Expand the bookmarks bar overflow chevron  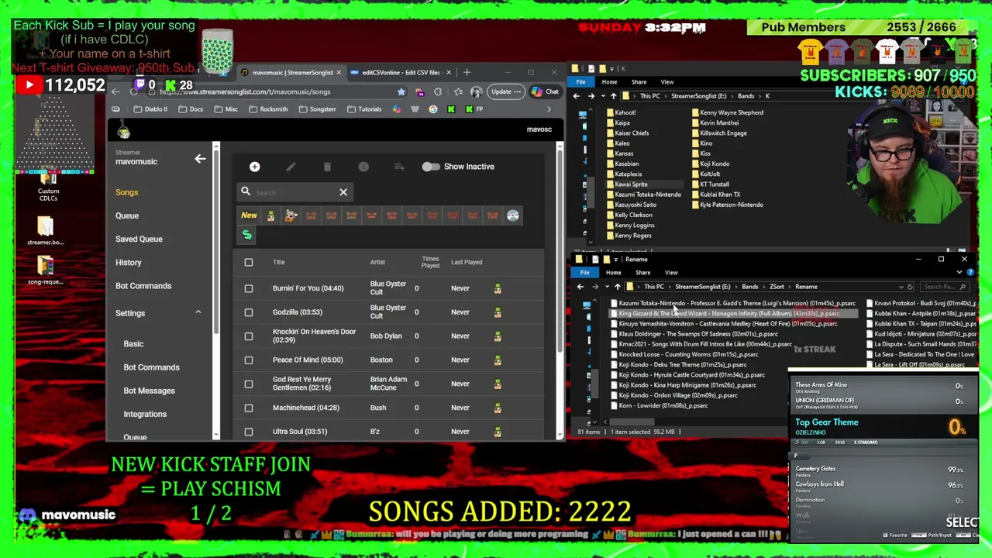click(549, 109)
